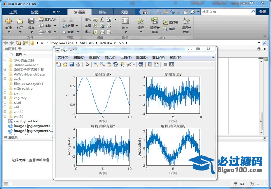Select the deploytool.bat file
271x189 pixels.
tap(26, 121)
